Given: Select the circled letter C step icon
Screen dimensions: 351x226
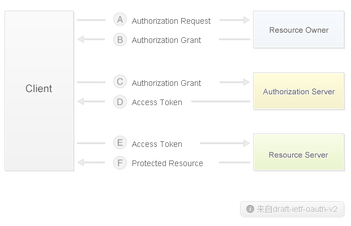Looking at the screenshot, I should [x=119, y=82].
